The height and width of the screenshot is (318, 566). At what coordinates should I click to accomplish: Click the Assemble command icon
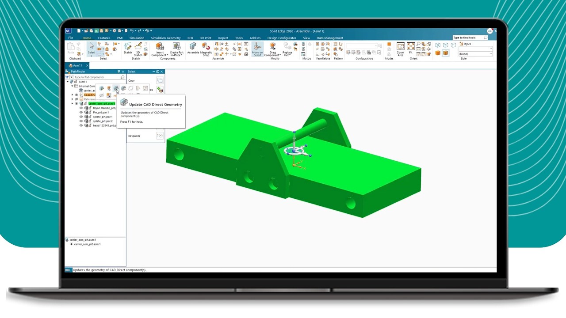(x=193, y=47)
